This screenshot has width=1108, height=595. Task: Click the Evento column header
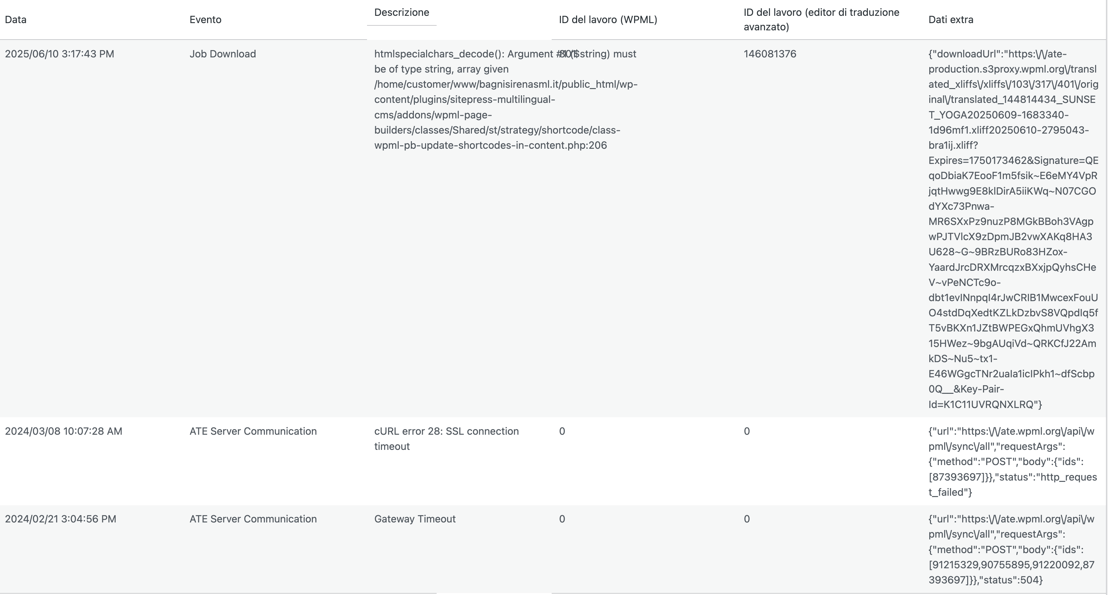205,20
